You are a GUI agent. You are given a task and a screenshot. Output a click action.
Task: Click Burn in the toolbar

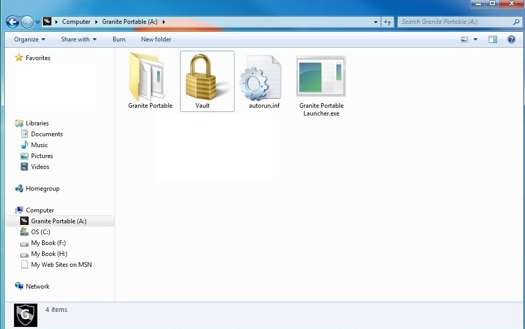(x=119, y=39)
